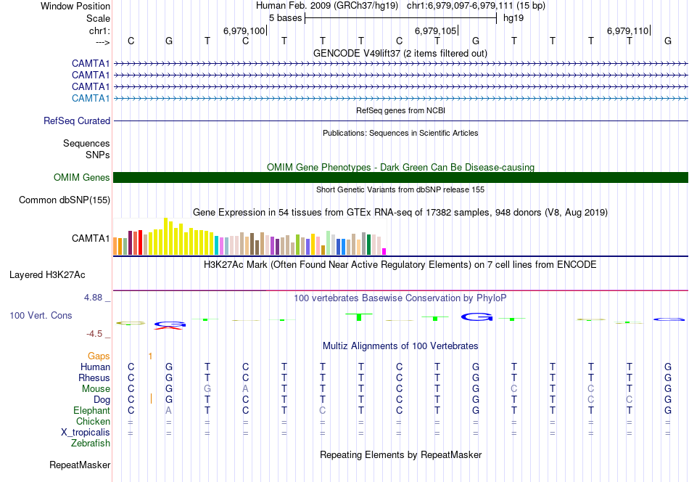The height and width of the screenshot is (482, 689).
Task: Click the 100 Vert. Cons track label
Action: pos(41,315)
